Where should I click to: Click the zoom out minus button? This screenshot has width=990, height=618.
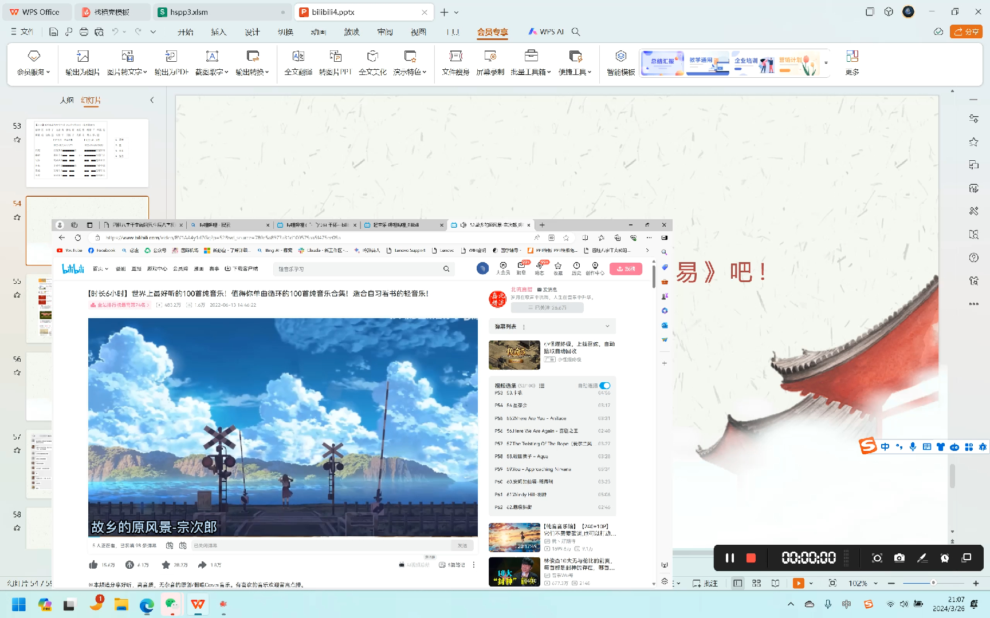pyautogui.click(x=891, y=583)
